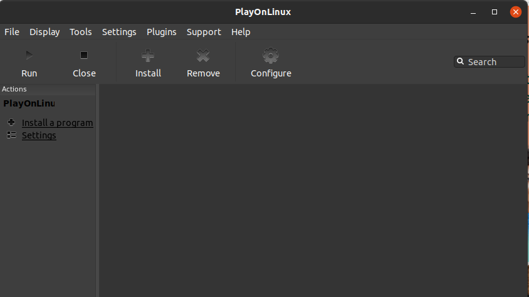Focus the Search input field
The image size is (529, 297).
coord(495,61)
